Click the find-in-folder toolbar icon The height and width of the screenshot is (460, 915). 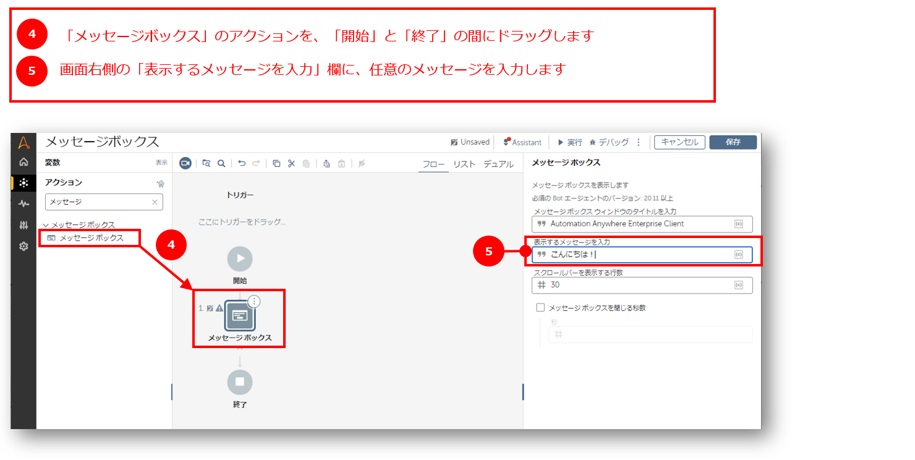click(x=206, y=163)
